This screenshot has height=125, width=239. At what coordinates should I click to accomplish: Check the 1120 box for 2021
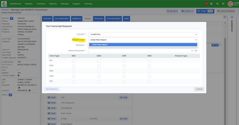click(x=74, y=82)
